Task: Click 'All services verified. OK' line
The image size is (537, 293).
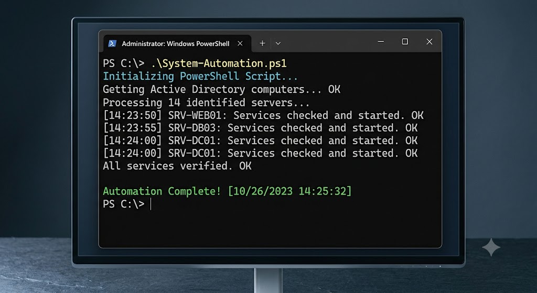Action: click(177, 166)
